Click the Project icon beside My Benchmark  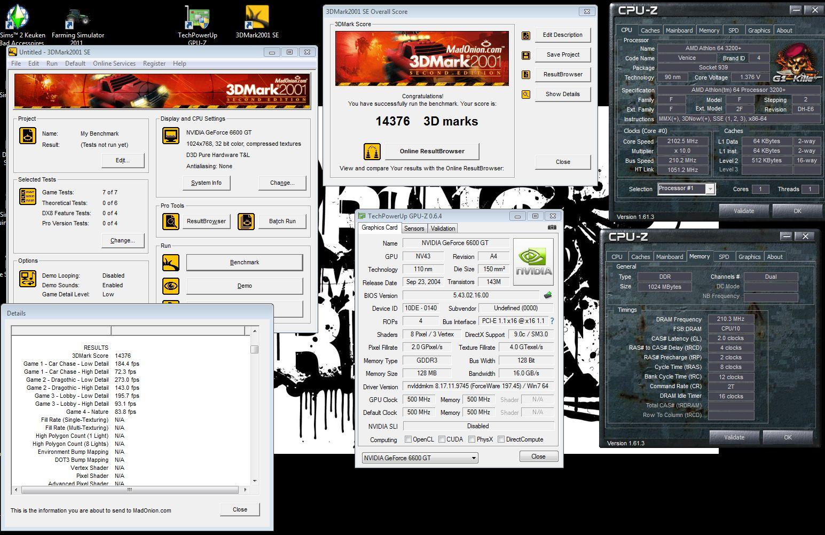pos(28,136)
